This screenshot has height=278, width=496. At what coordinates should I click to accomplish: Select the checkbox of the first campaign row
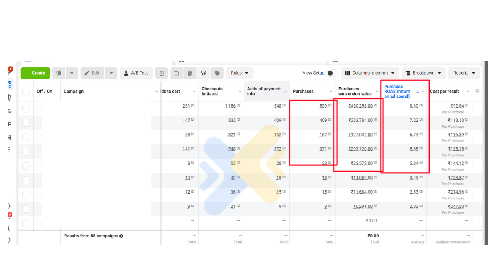[26, 109]
